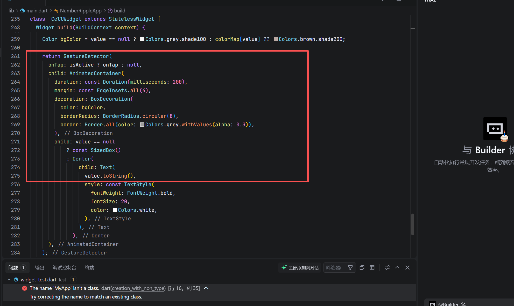The height and width of the screenshot is (306, 514).
Task: Collapse the widget_test.dart problem group
Action: [9, 280]
